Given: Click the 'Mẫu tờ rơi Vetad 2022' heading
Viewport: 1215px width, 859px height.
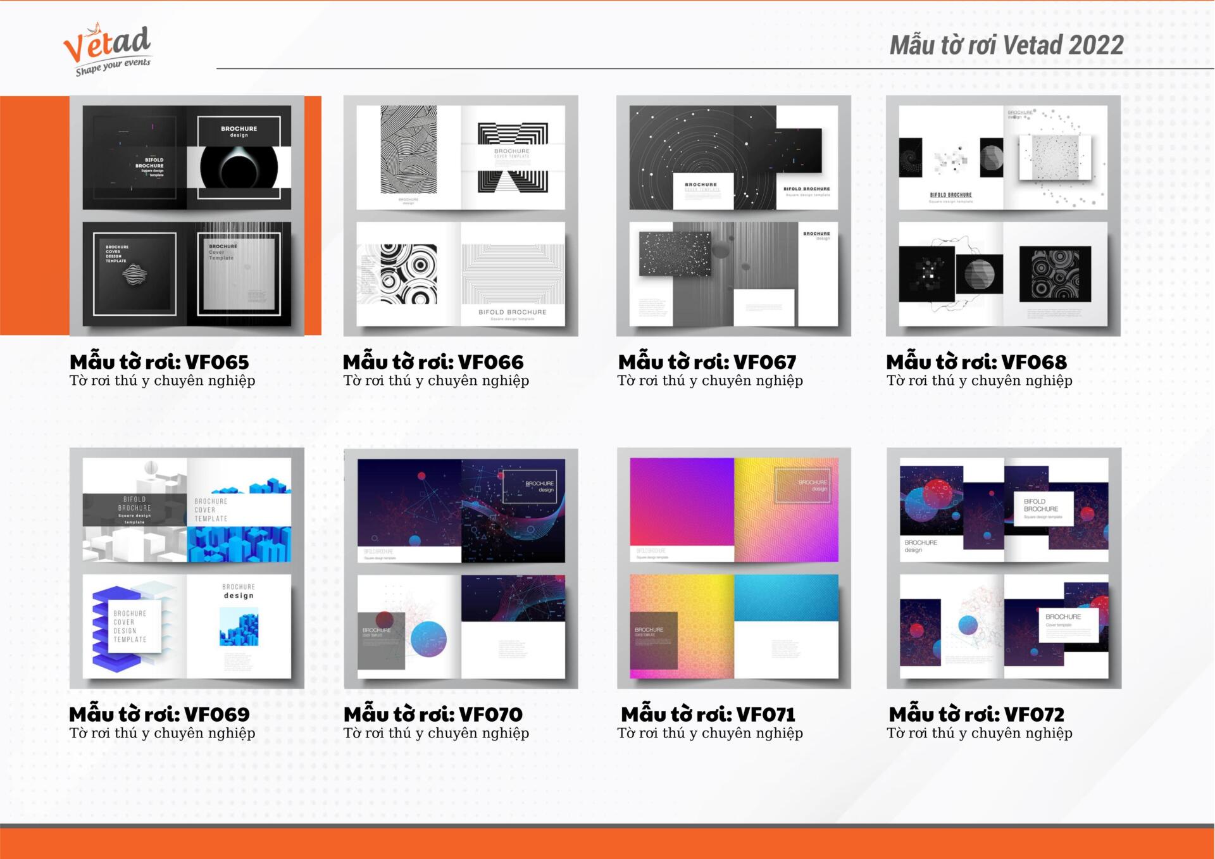Looking at the screenshot, I should pos(1006,45).
